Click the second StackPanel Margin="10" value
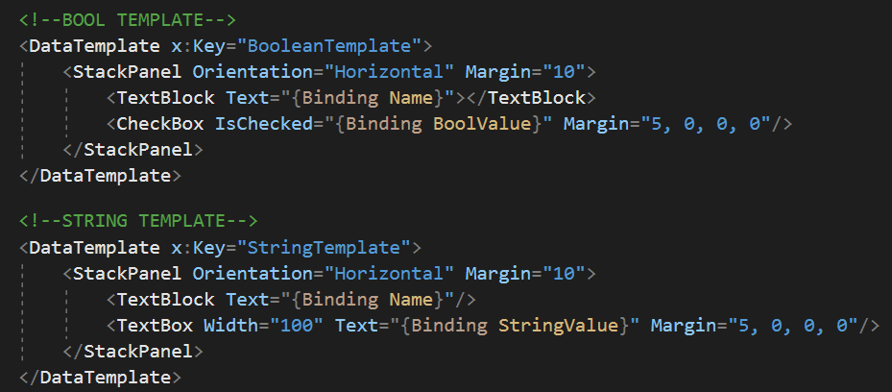The image size is (892, 392). click(x=564, y=274)
